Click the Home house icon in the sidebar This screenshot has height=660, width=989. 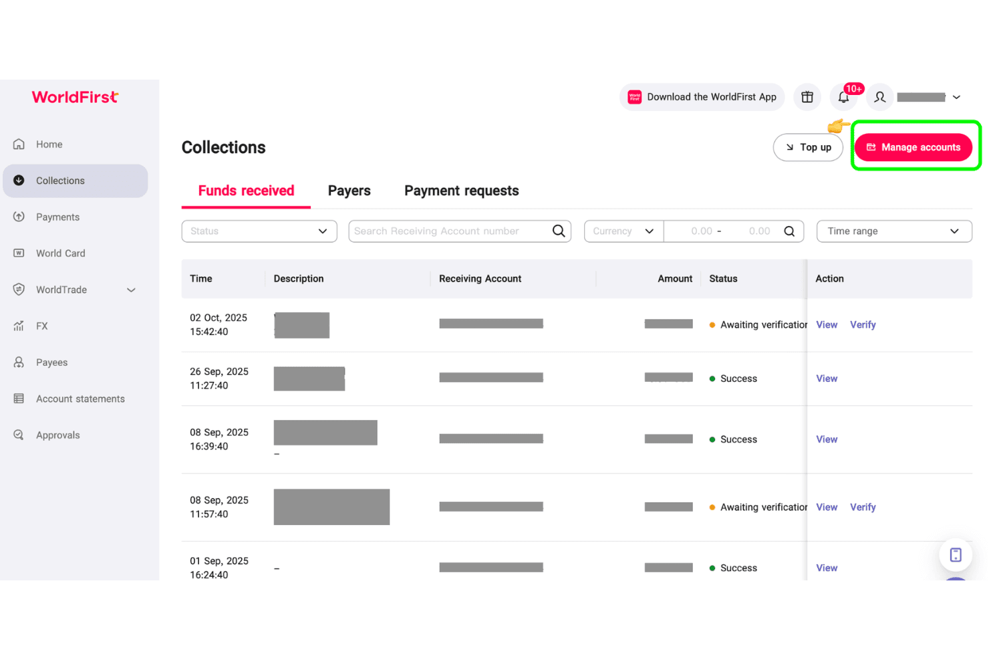coord(19,144)
